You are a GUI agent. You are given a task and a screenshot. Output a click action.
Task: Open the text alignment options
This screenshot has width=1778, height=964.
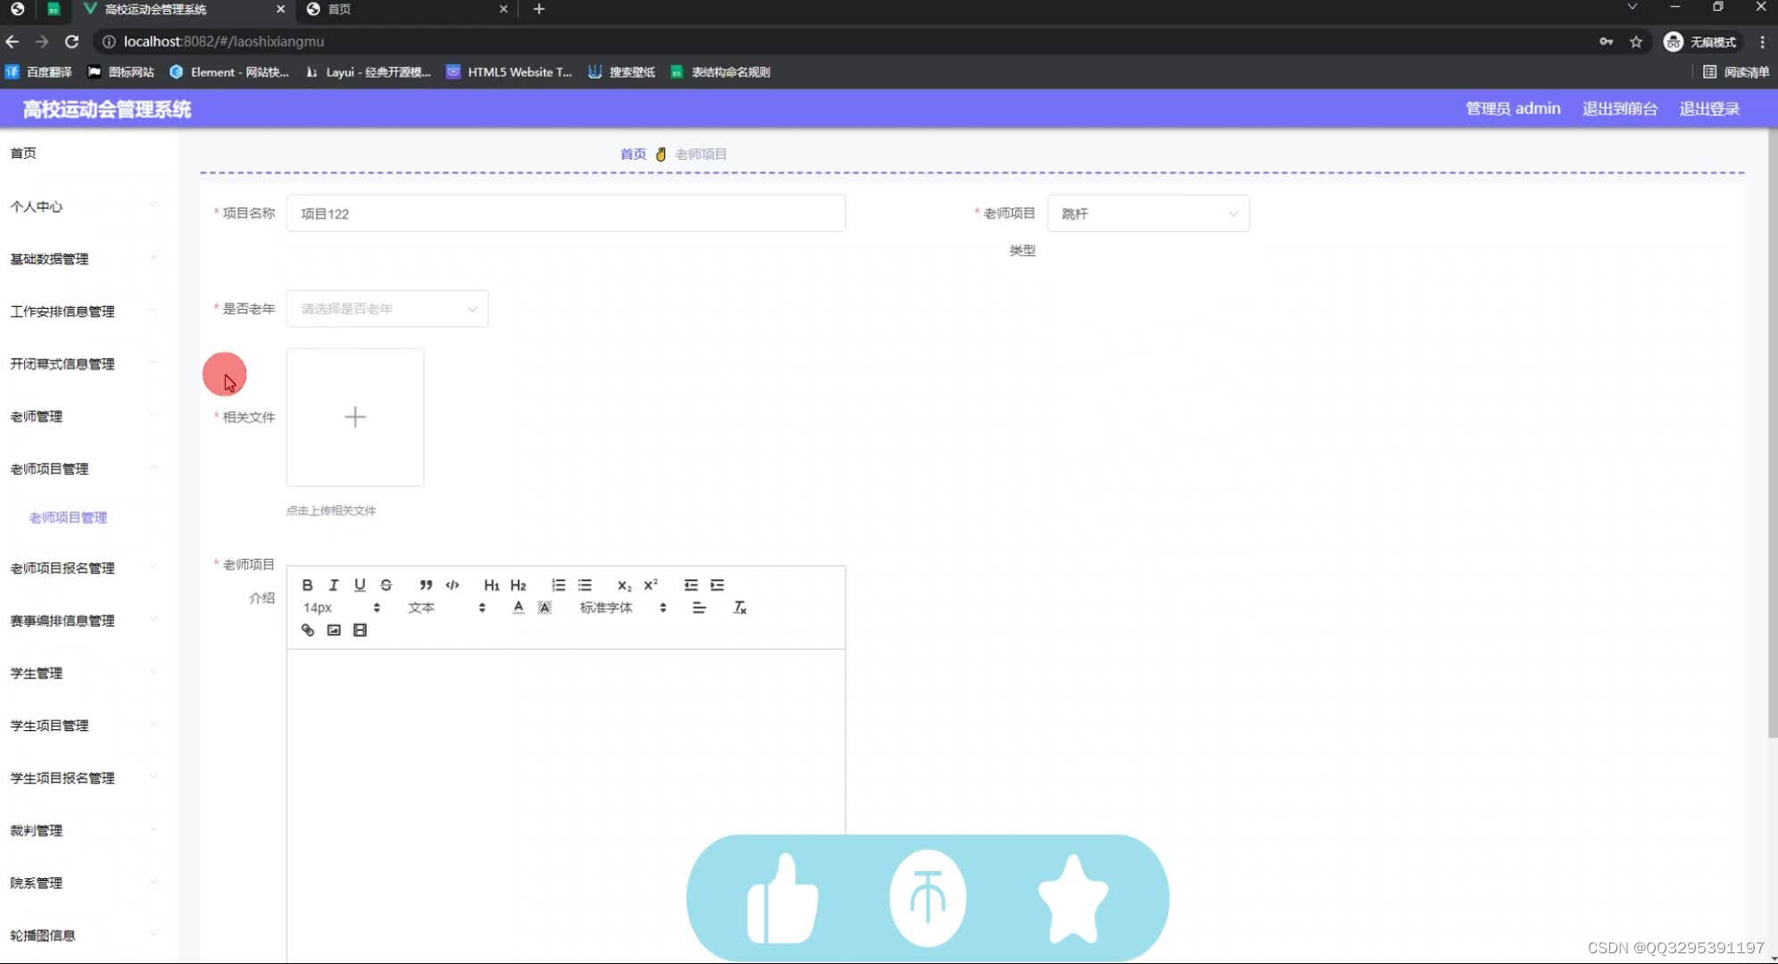pos(699,607)
